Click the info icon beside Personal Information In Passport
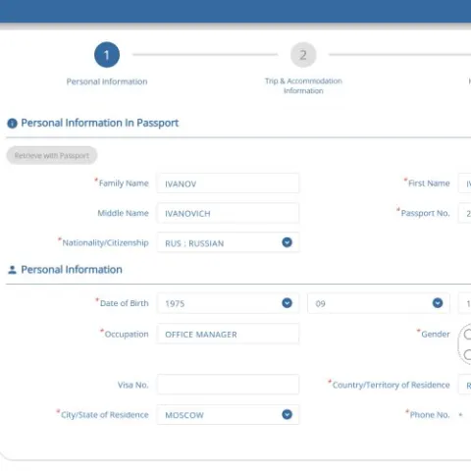This screenshot has width=471, height=471. 12,124
